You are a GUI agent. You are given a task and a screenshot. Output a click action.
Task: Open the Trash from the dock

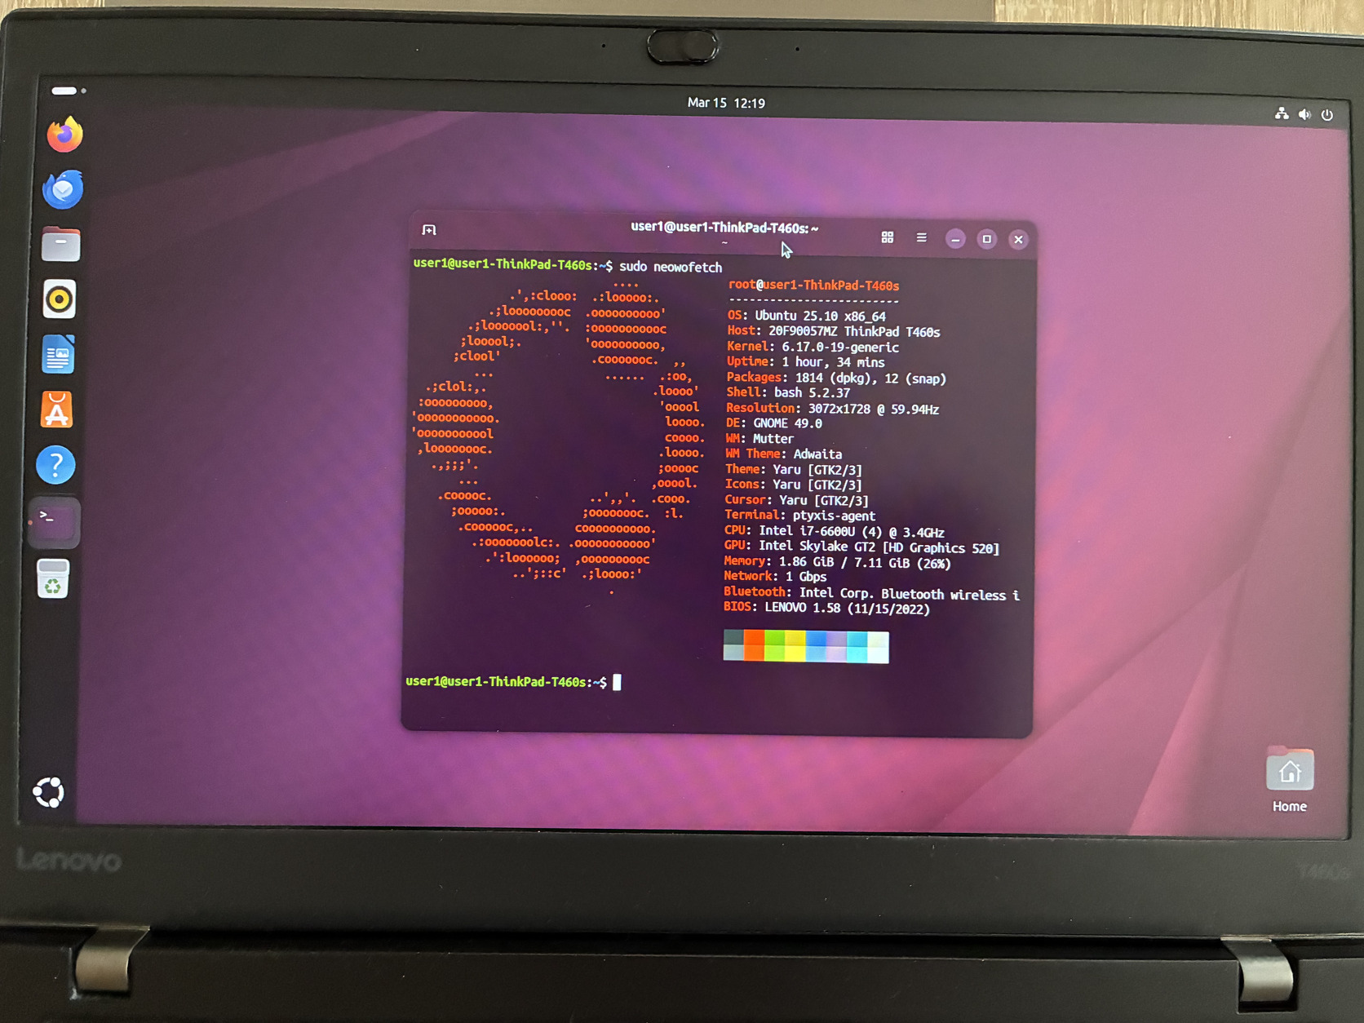point(53,579)
